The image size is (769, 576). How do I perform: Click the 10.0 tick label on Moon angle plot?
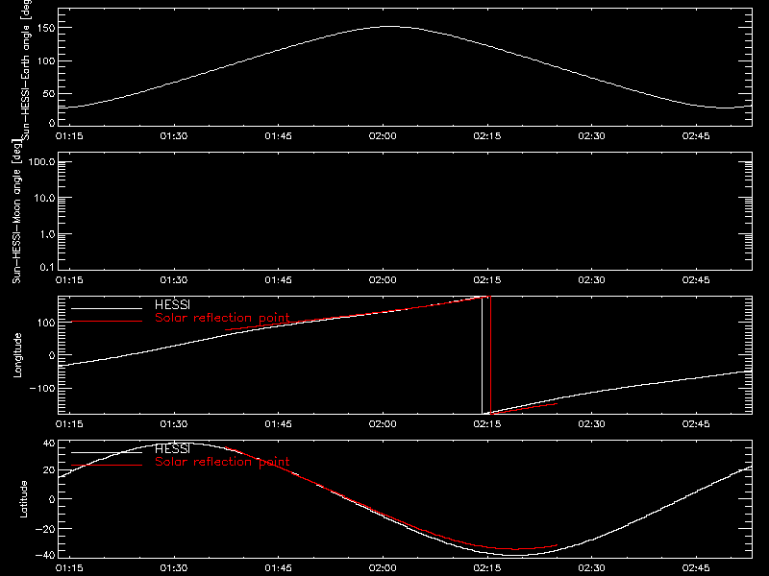point(44,199)
